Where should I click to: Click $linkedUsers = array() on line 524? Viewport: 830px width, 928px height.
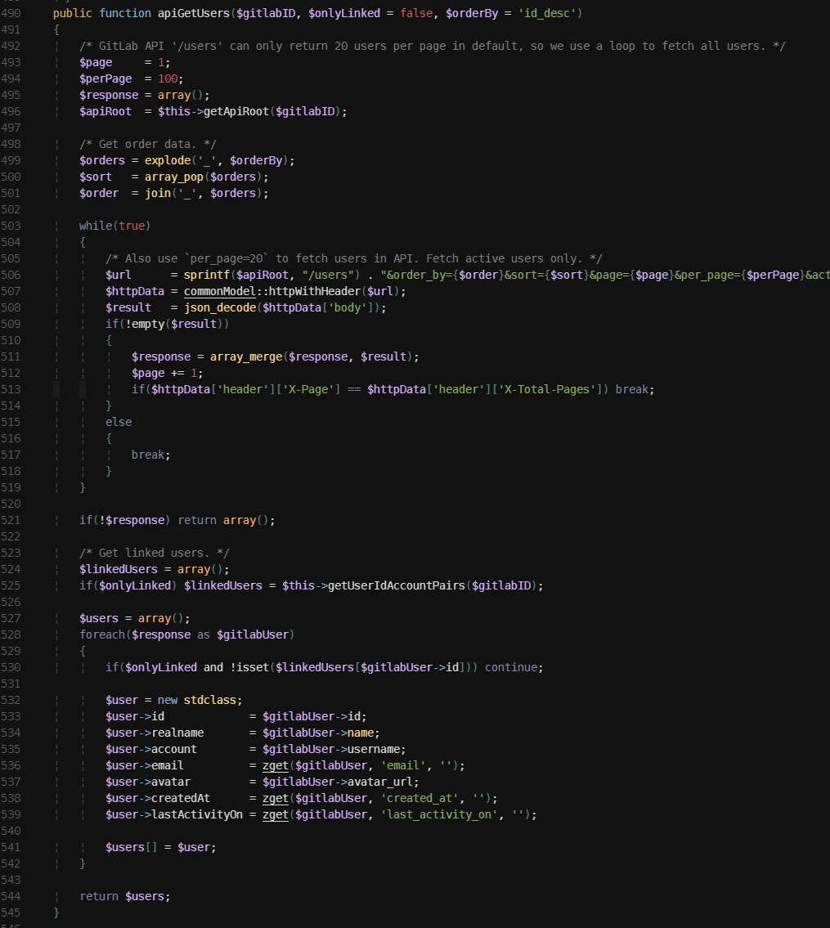coord(155,569)
